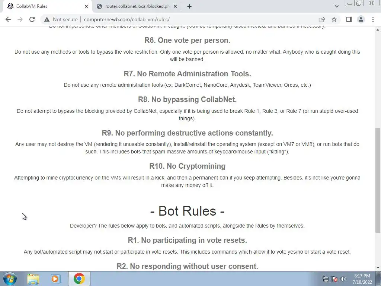
Task: Launch Windows Media Player from taskbar
Action: [x=56, y=279]
